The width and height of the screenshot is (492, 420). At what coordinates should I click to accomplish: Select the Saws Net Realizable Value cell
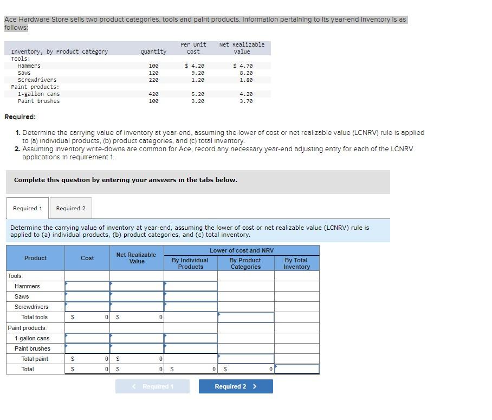(x=137, y=296)
